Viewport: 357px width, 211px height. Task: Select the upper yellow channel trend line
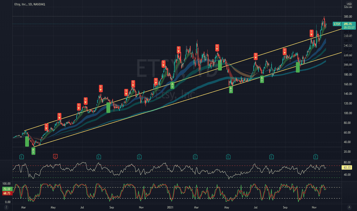point(183,80)
